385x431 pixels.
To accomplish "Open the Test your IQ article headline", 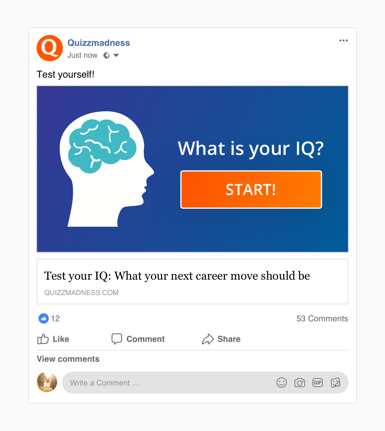I will coord(177,276).
